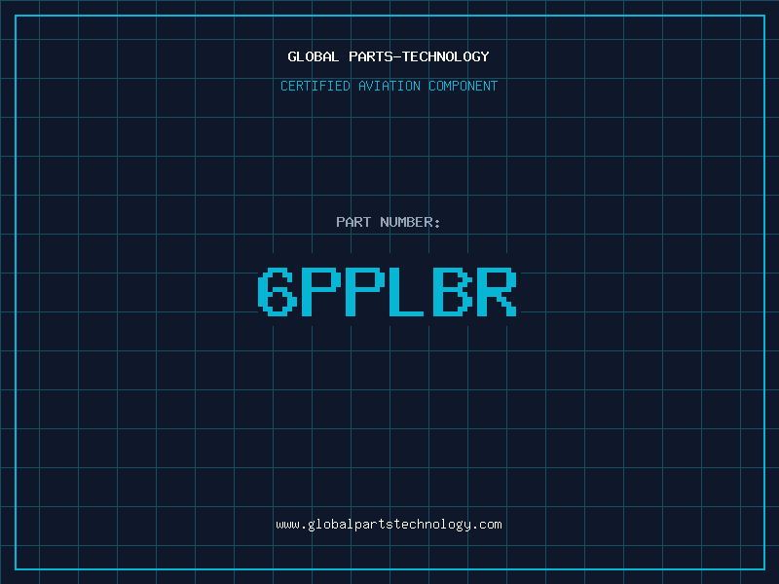779x584 pixels.
Task: Select the part number 6PPLBR
Action: [x=388, y=292]
